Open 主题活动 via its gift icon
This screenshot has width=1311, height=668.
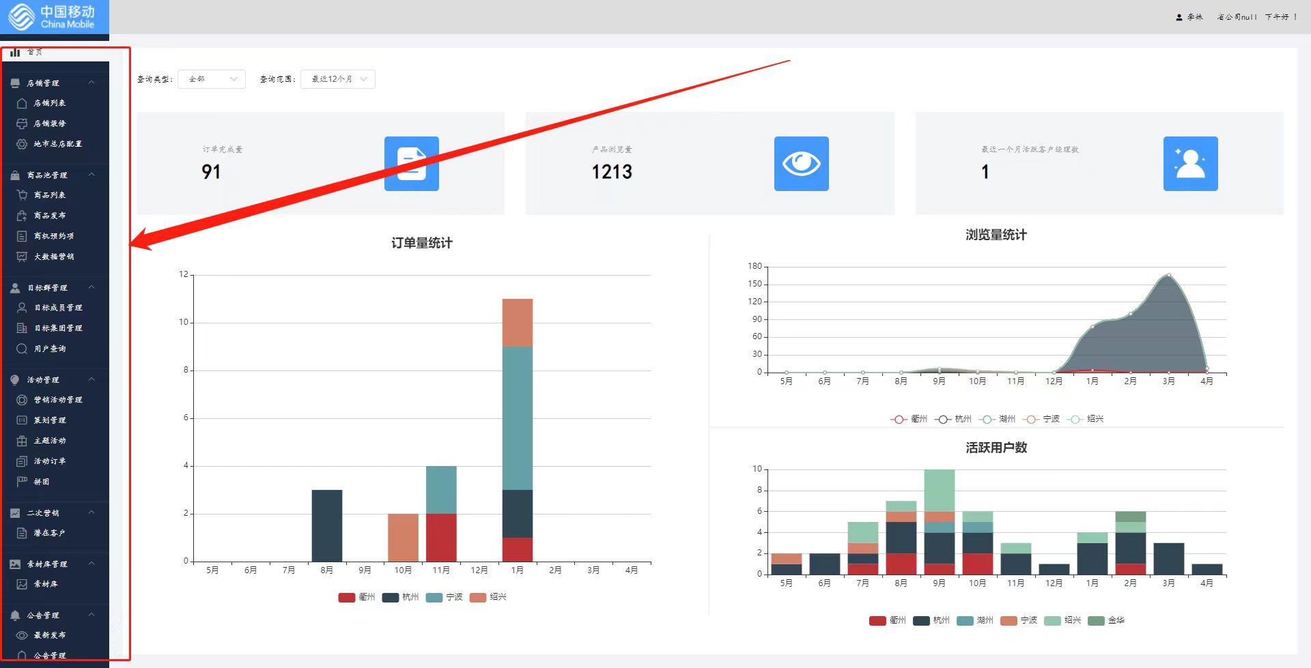22,441
